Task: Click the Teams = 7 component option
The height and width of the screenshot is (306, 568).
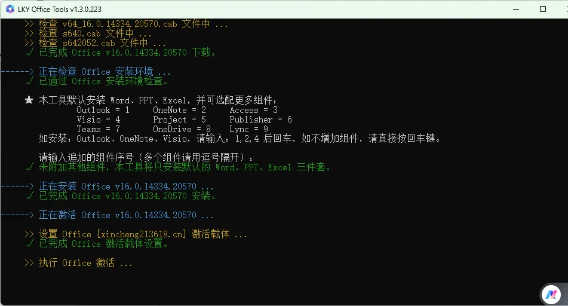Action: [98, 129]
